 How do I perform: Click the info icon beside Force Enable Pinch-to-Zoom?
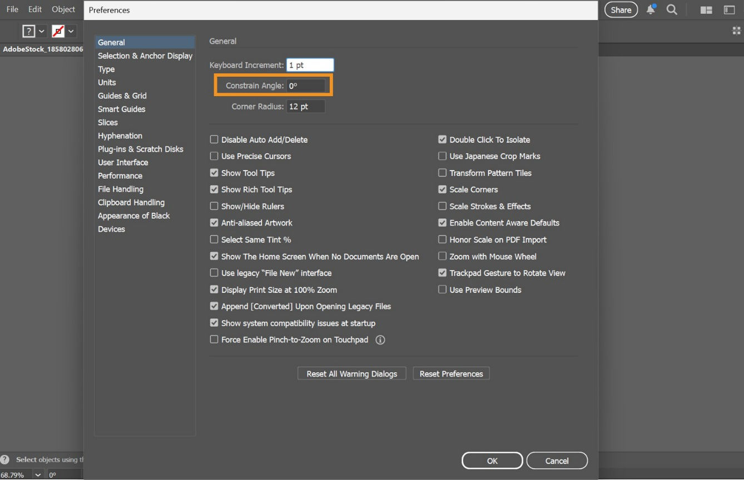pos(380,339)
